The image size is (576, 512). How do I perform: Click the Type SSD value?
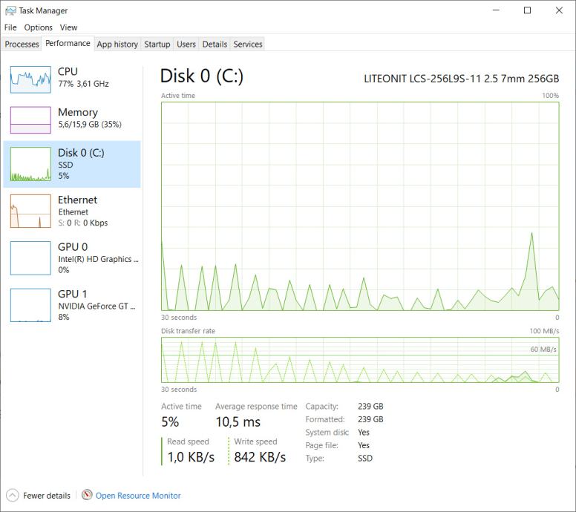365,459
